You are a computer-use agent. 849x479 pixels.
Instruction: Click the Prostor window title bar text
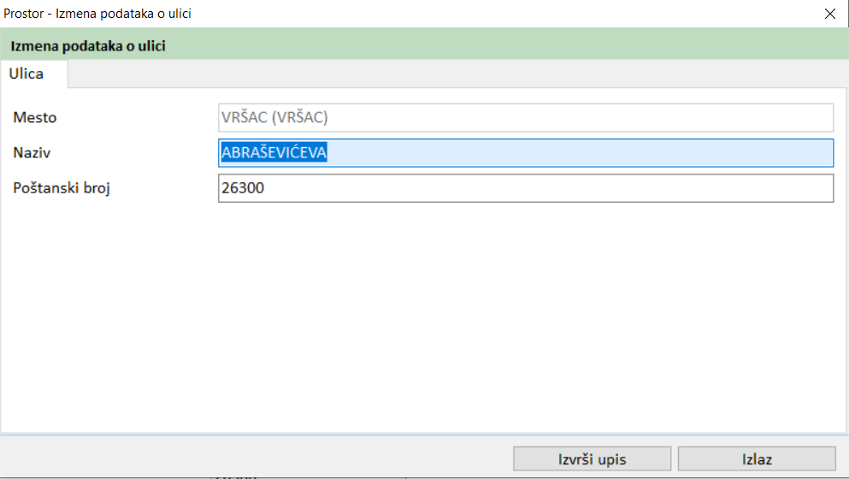pyautogui.click(x=97, y=13)
